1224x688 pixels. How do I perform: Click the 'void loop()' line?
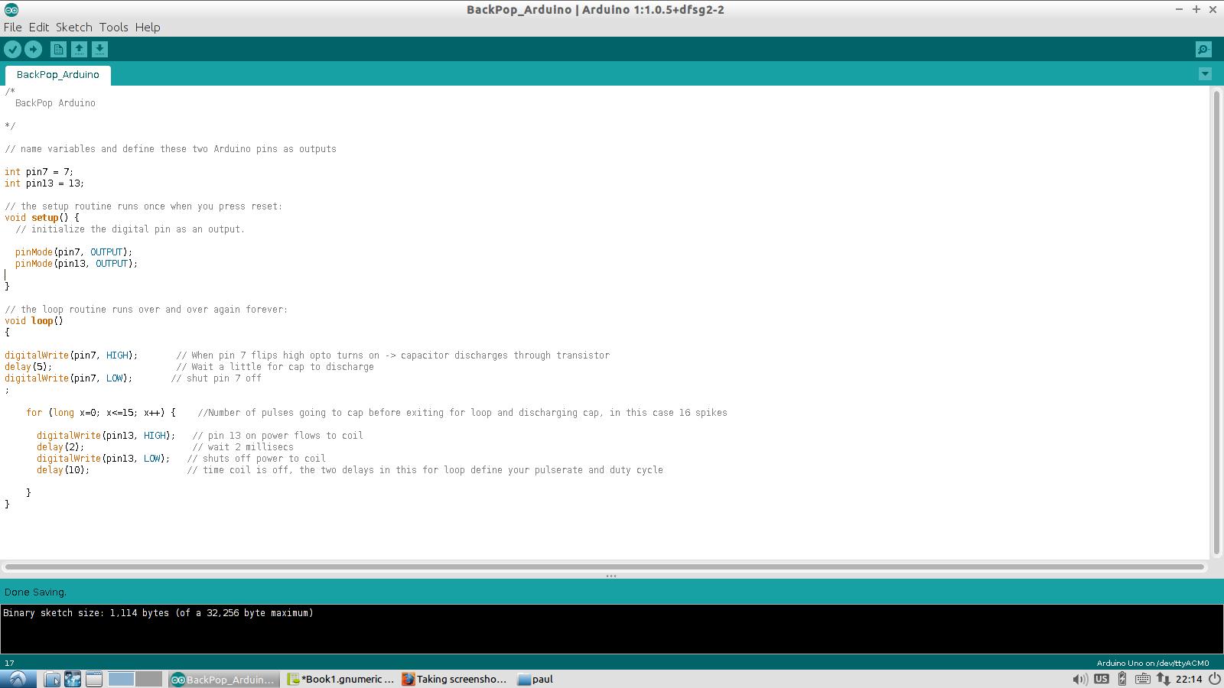34,321
